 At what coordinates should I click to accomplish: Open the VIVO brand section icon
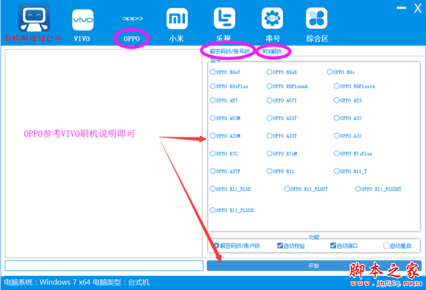point(83,19)
